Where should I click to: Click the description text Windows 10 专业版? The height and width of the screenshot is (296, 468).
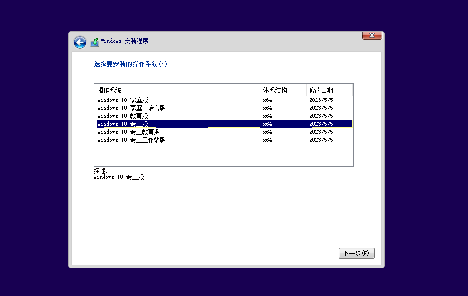[118, 177]
